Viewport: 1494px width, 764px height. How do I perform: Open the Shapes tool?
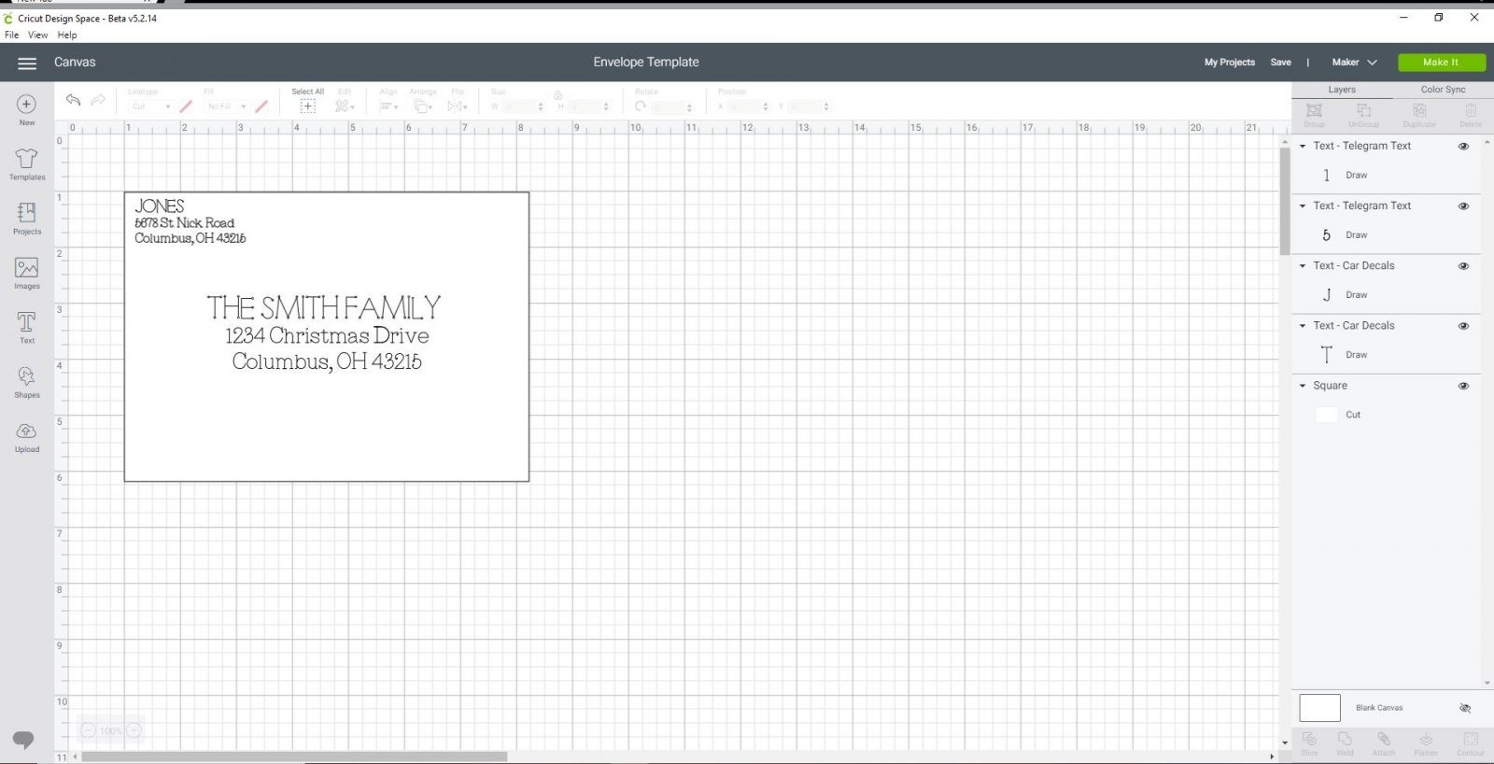(26, 381)
